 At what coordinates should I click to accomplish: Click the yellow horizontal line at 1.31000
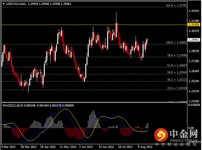94,25
